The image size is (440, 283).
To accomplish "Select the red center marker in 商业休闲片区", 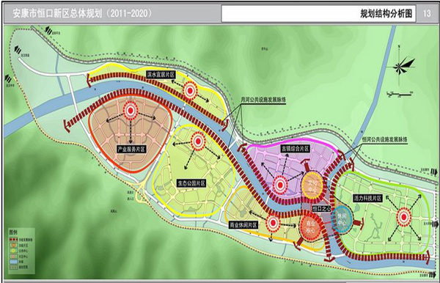I will coord(273,224).
